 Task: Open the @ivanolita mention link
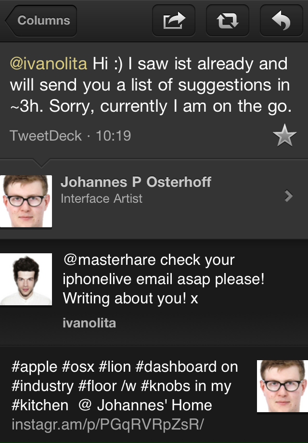[48, 64]
